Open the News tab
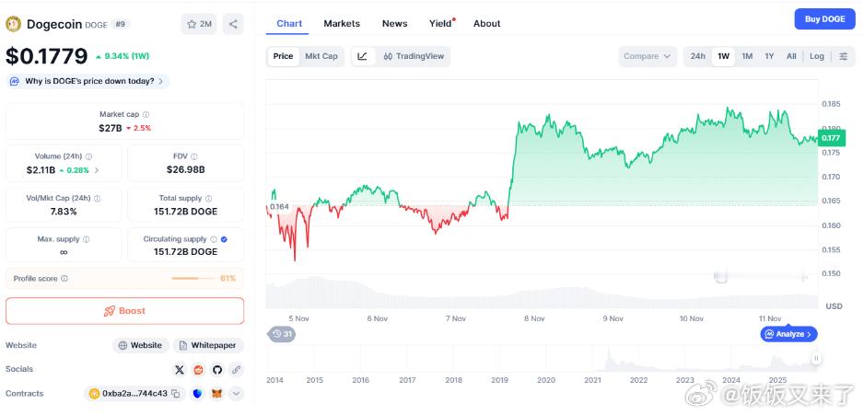The height and width of the screenshot is (415, 864). 394,23
